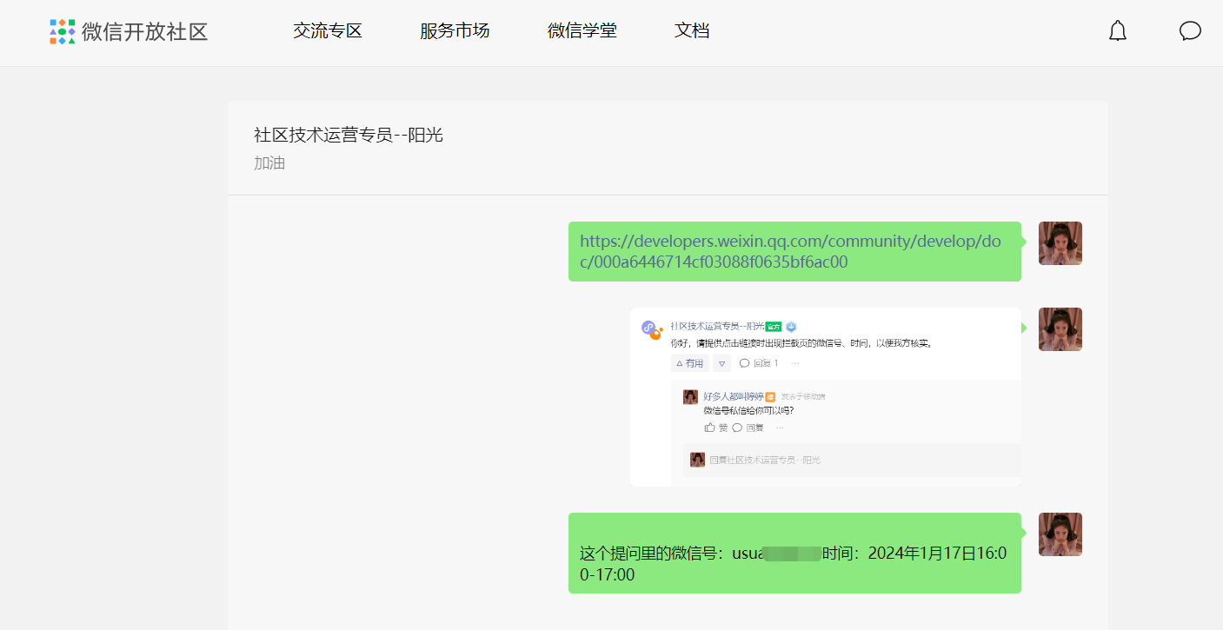The height and width of the screenshot is (630, 1223).
Task: Click the 微信开放社区 logo
Action: click(x=129, y=31)
